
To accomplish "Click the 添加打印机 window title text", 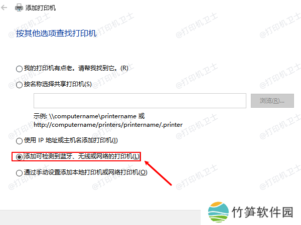I will 41,8.
